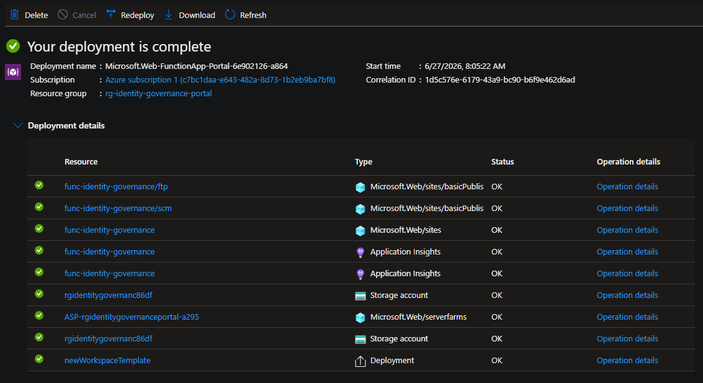Image resolution: width=703 pixels, height=383 pixels.
Task: Click the deployment name Microsoft.Web-FunctionApp-Portal-6e902126-a864
Action: (196, 66)
